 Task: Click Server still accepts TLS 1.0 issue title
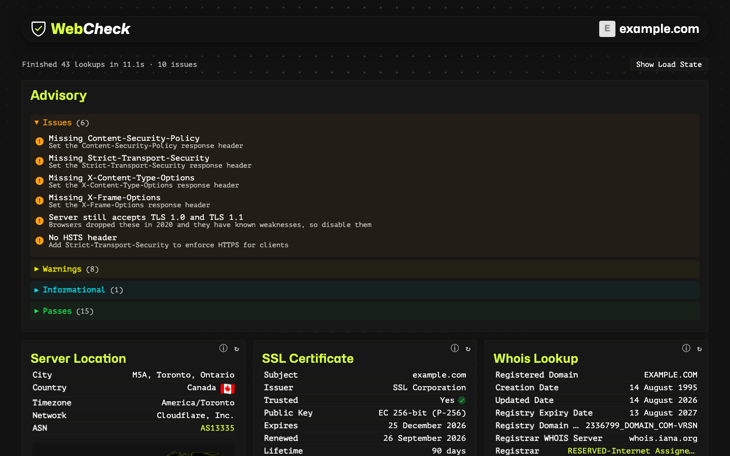(146, 217)
